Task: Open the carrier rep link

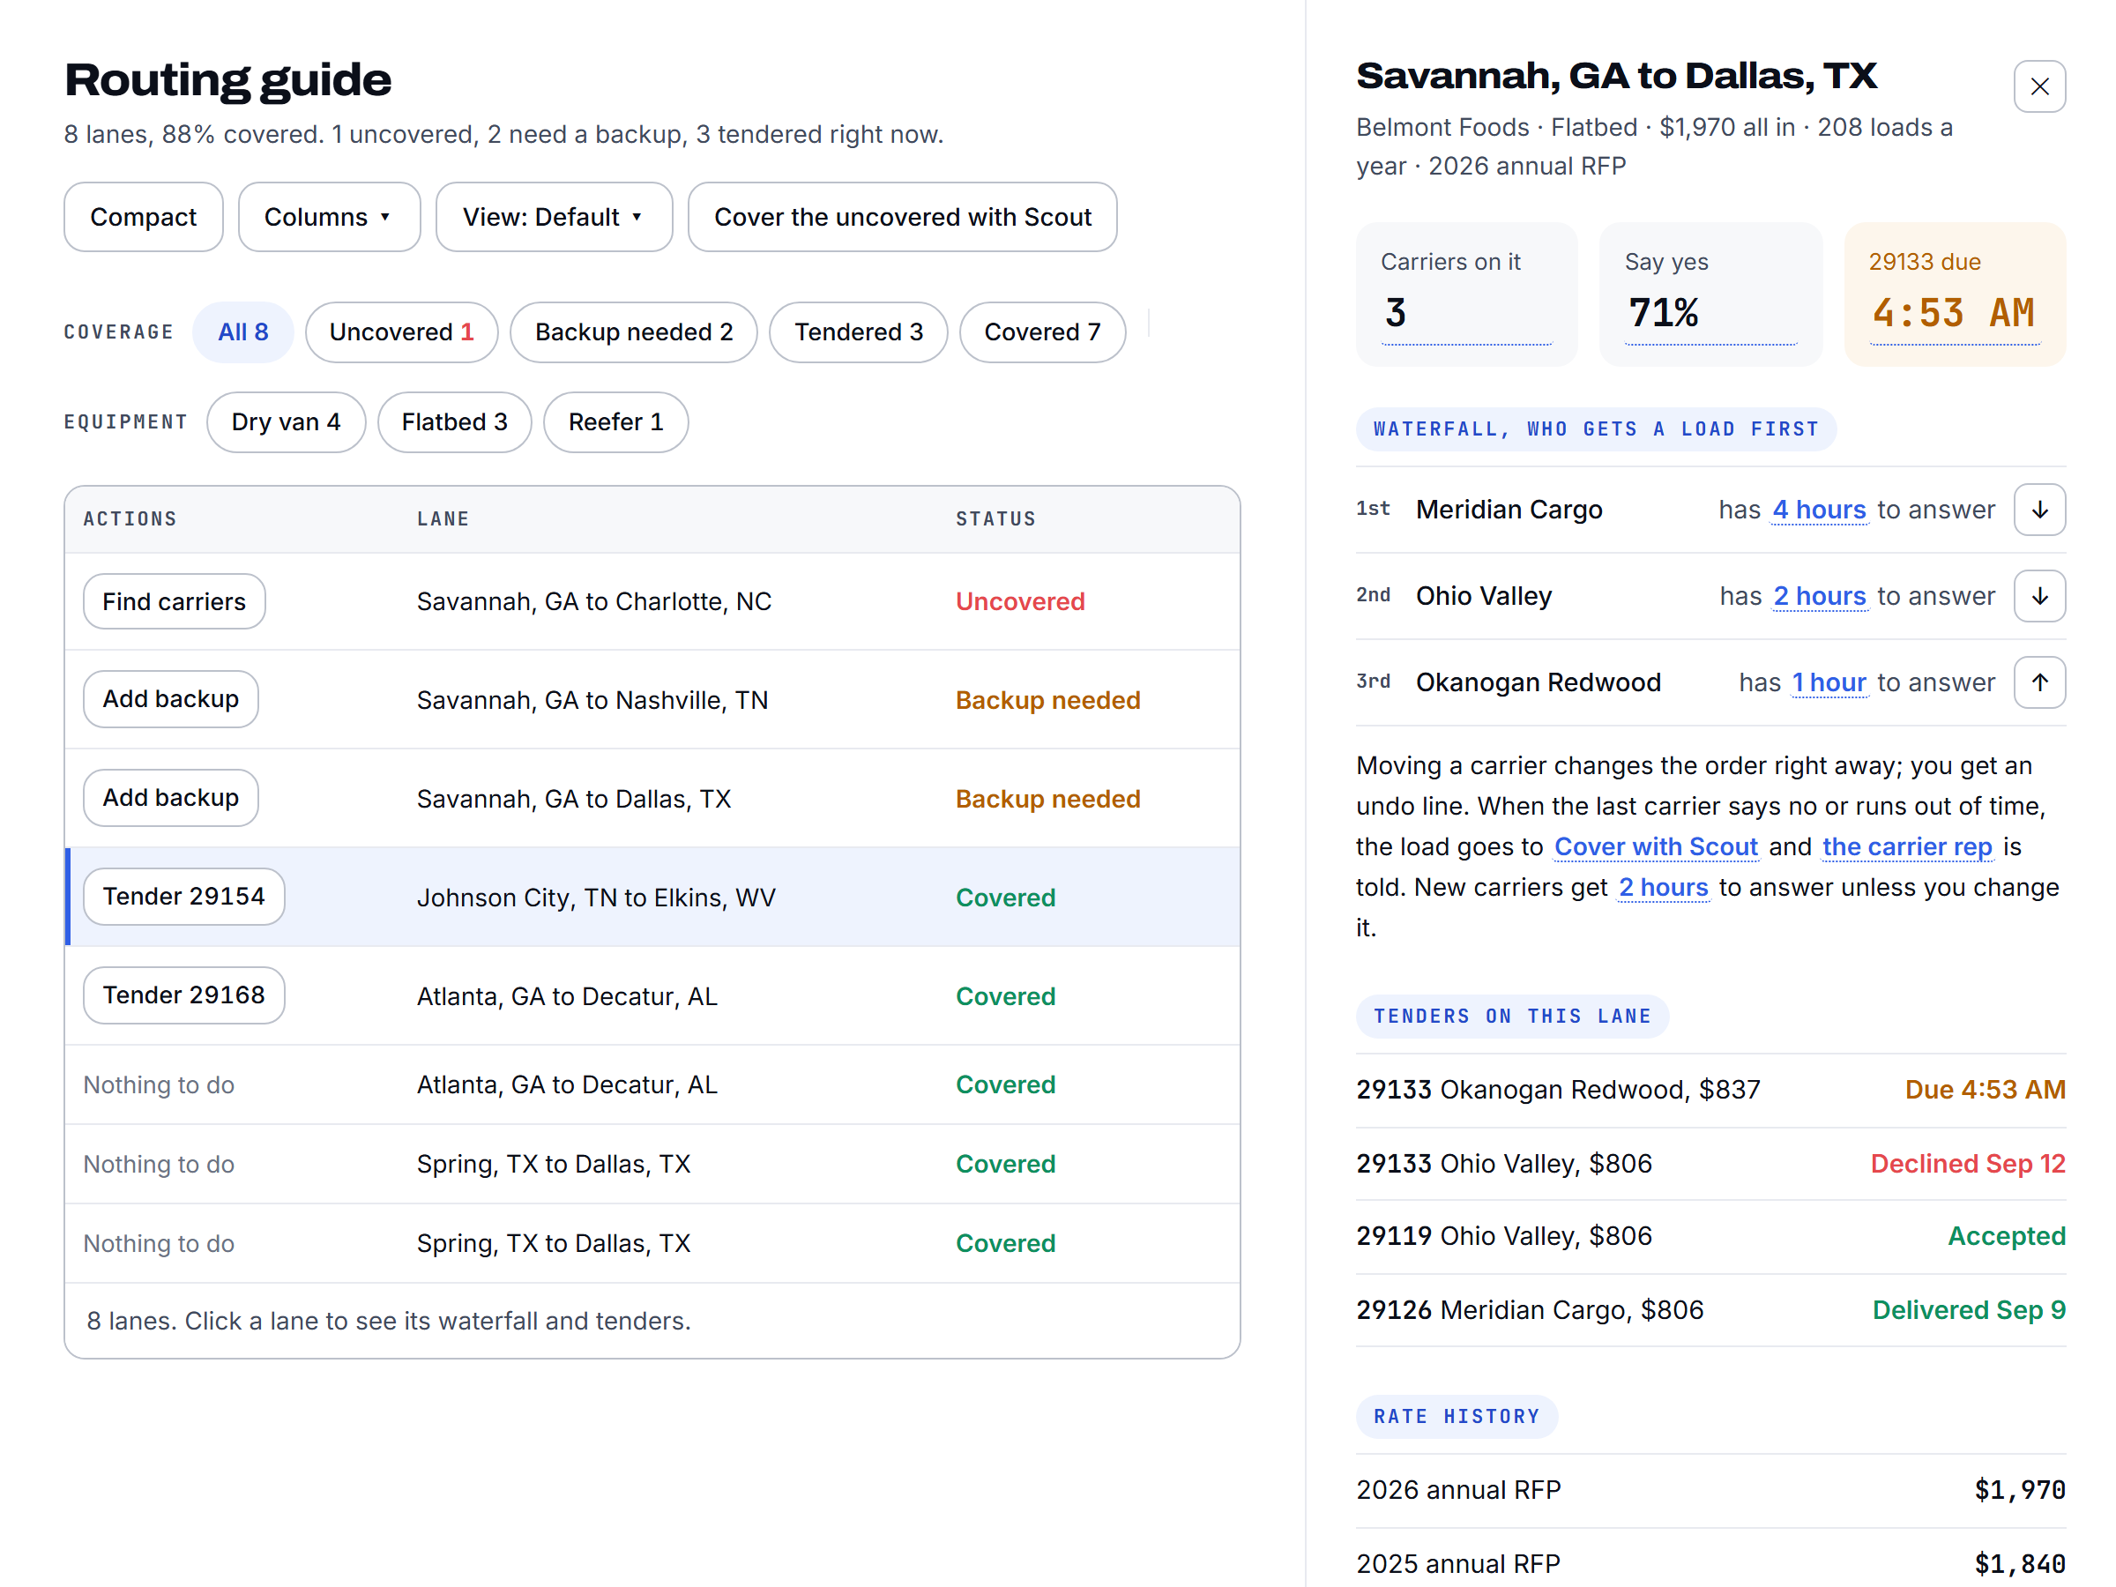Action: point(1907,846)
